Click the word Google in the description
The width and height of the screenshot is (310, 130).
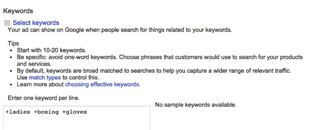click(74, 30)
